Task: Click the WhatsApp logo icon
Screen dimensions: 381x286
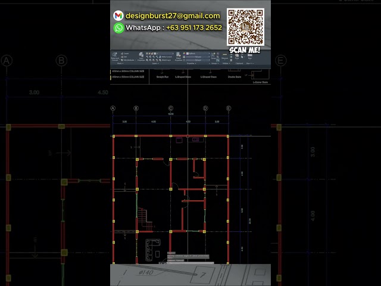Action: (118, 28)
